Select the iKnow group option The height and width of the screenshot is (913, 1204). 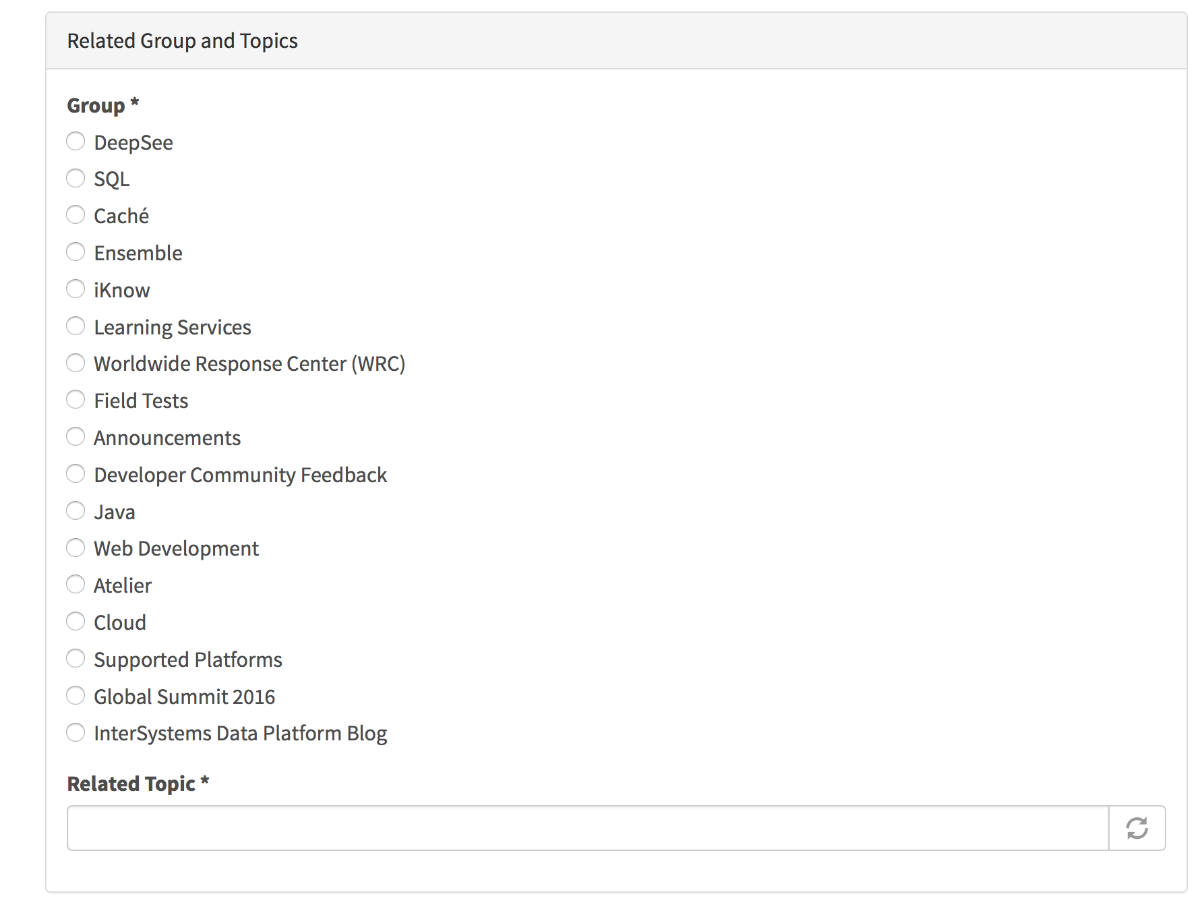76,289
